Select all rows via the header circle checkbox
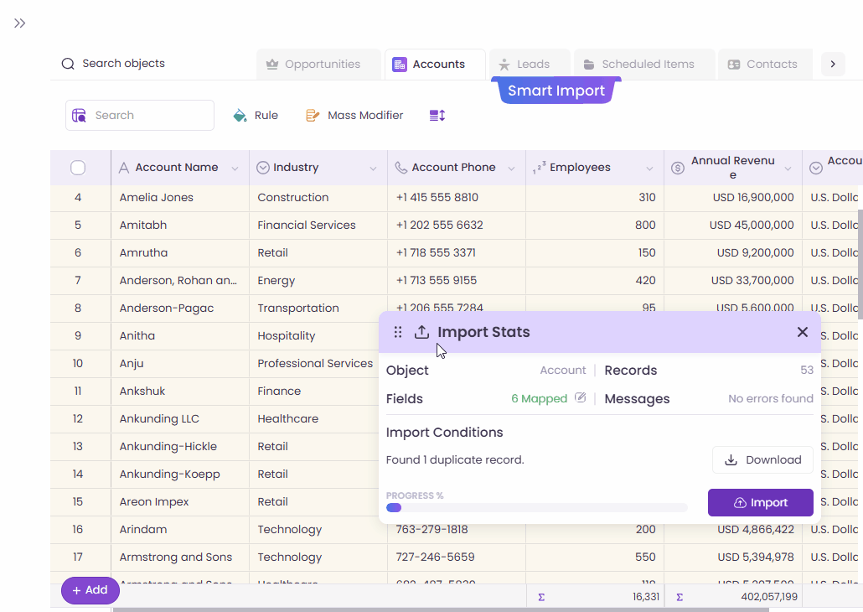The width and height of the screenshot is (863, 612). 80,167
